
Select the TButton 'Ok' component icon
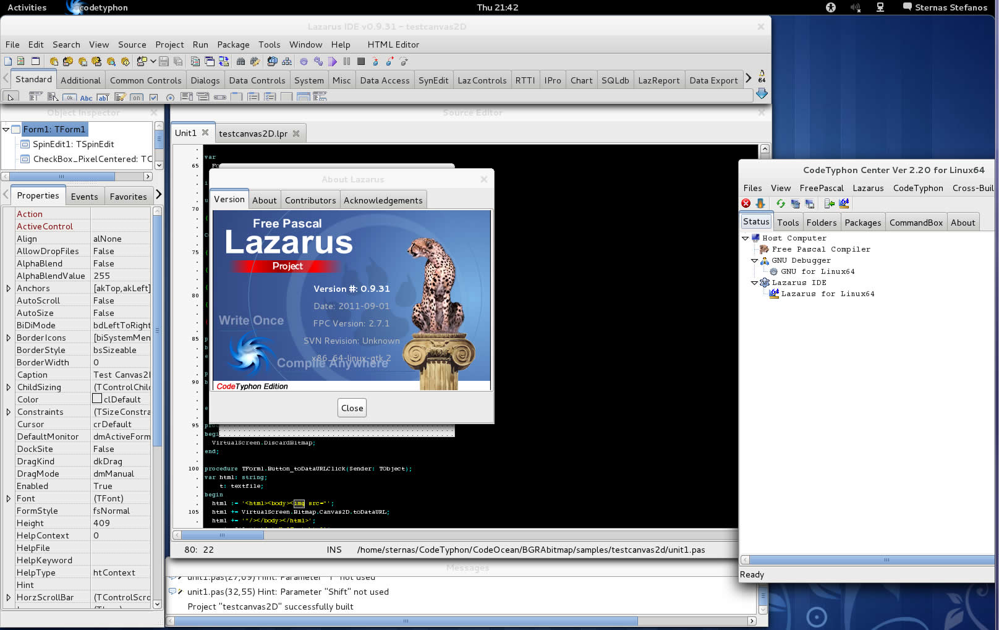pyautogui.click(x=70, y=97)
